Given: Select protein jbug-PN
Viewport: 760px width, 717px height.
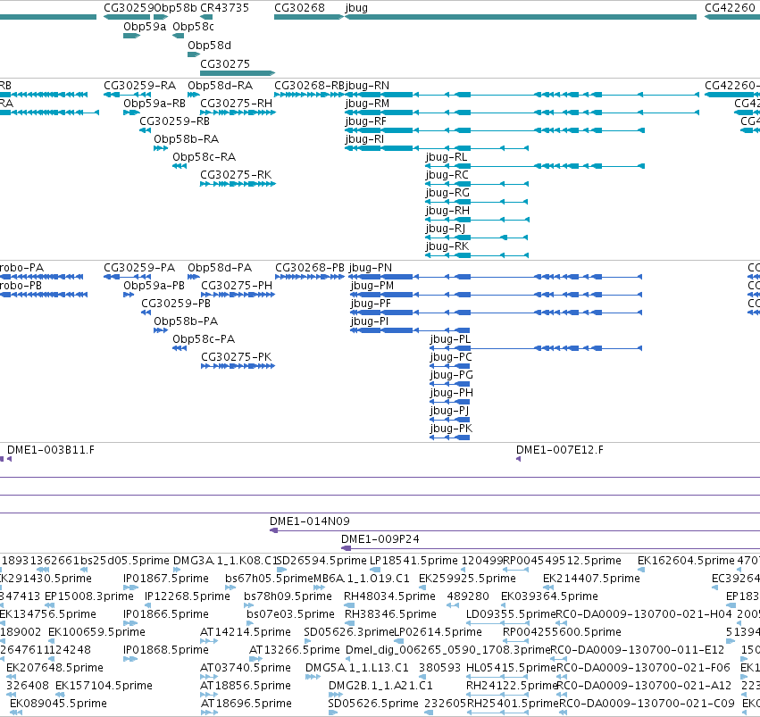Looking at the screenshot, I should click(496, 277).
